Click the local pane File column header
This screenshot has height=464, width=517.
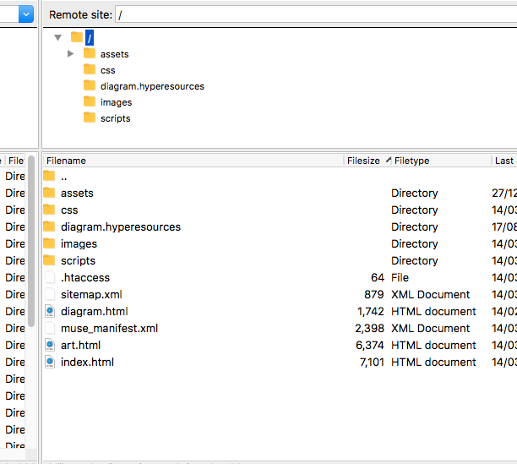pyautogui.click(x=16, y=161)
